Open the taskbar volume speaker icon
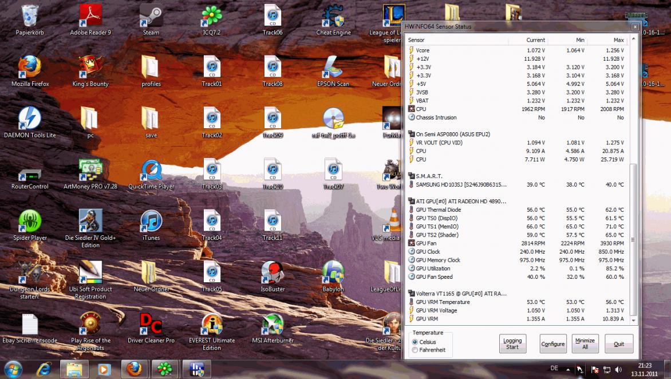This screenshot has width=671, height=379. click(618, 369)
